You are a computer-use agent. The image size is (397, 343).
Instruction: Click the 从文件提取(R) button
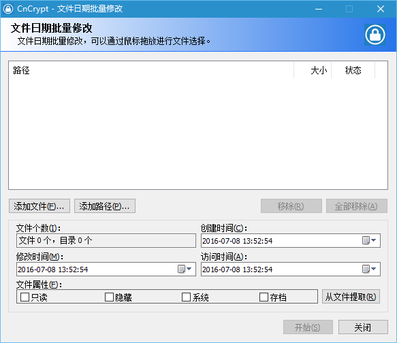[x=351, y=297]
